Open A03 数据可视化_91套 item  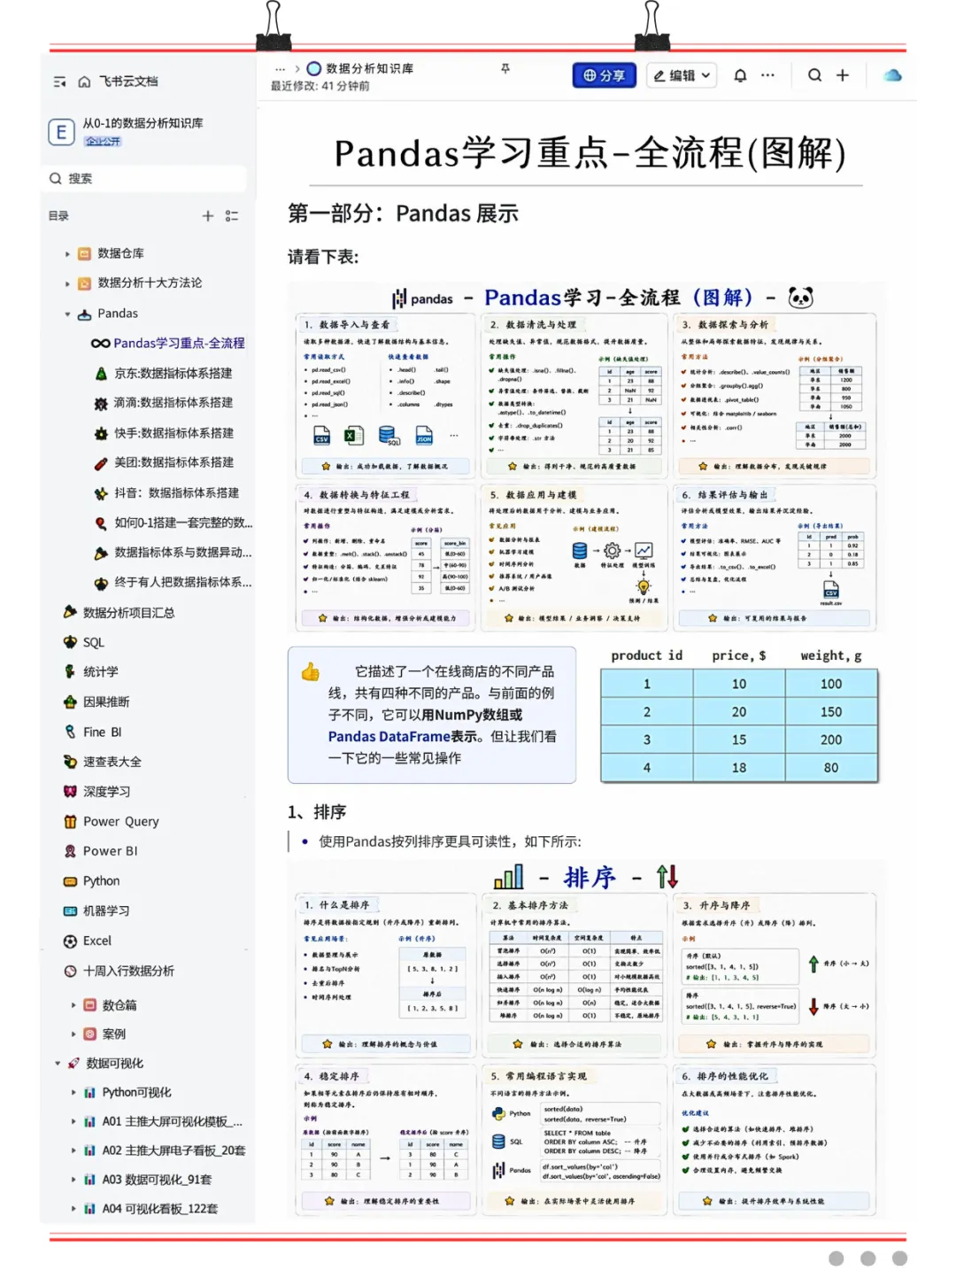(157, 1180)
